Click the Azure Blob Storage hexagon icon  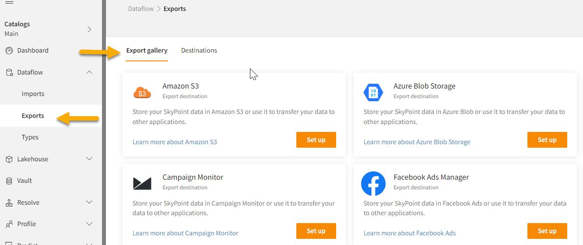point(373,92)
